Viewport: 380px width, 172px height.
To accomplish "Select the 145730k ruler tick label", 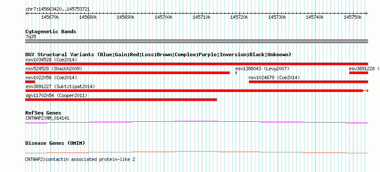I will 277,17.
